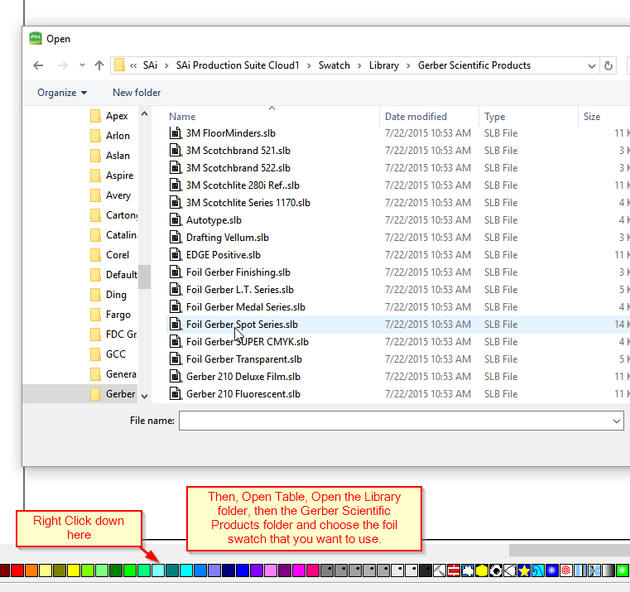Click the file icon of Foil Gerber Transparent.slb
Image resolution: width=630 pixels, height=592 pixels.
tap(176, 359)
